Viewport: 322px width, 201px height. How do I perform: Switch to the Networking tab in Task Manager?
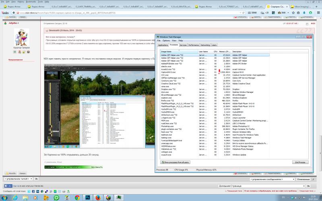tap(205, 45)
